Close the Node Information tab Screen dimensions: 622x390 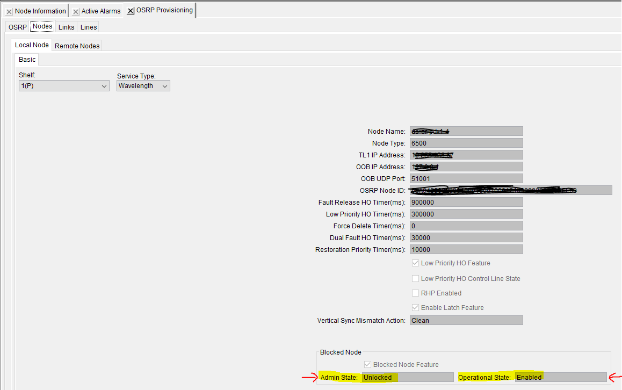coord(9,11)
